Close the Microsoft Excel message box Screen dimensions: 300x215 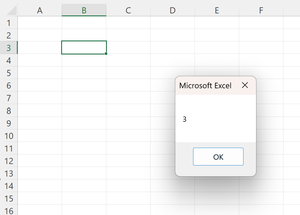(x=245, y=85)
